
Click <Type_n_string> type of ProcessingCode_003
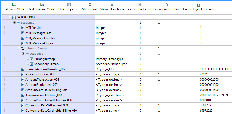click(x=107, y=74)
